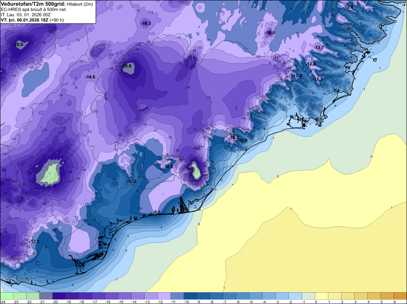Click the -8.8 temperature label

pos(169,167)
